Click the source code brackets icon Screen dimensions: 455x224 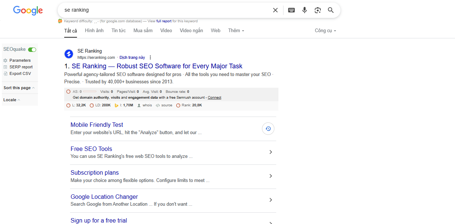158,105
